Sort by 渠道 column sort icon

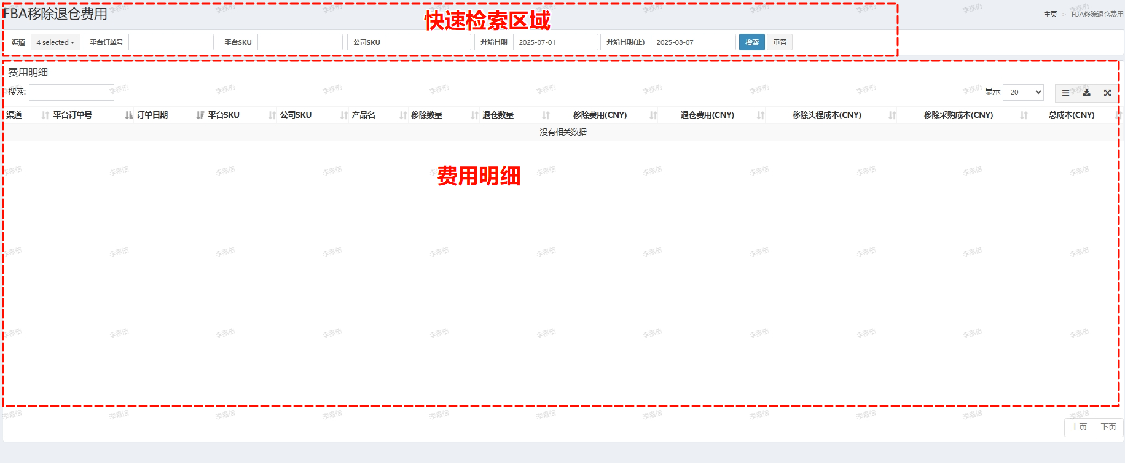[45, 115]
